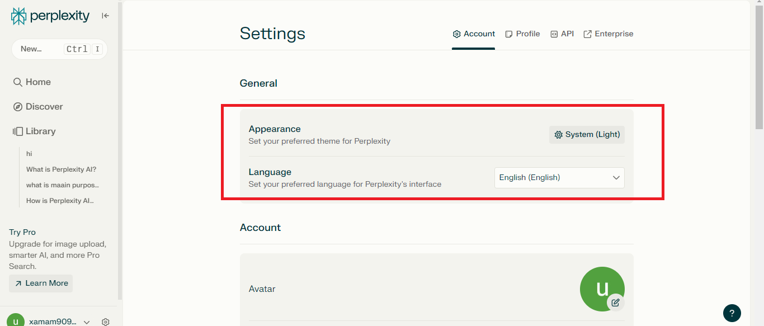The image size is (764, 326).
Task: Select the Discover compass icon
Action: 17,106
